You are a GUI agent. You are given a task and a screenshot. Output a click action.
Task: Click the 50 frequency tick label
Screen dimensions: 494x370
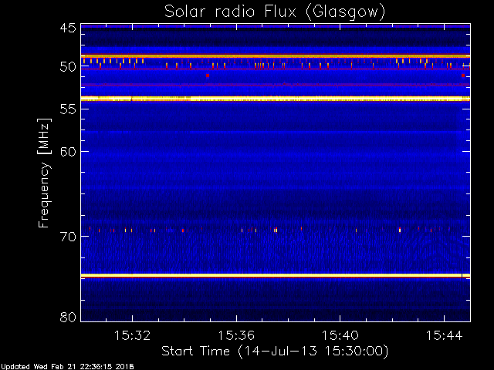pos(68,66)
